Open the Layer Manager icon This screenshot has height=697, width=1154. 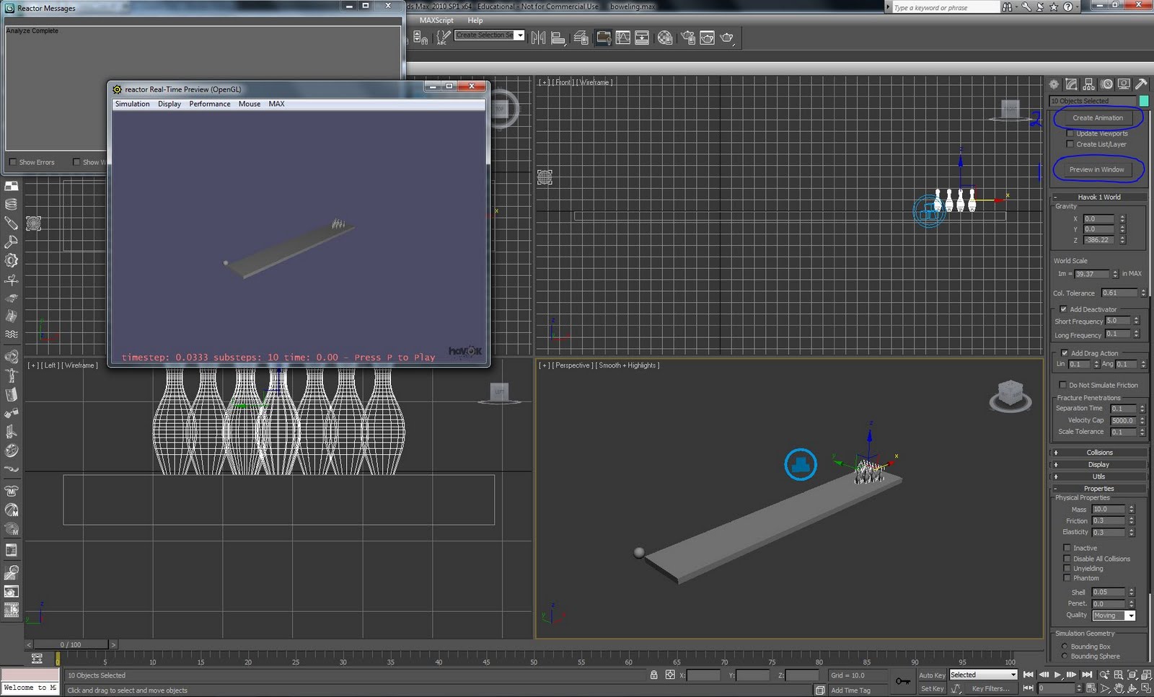coord(581,37)
